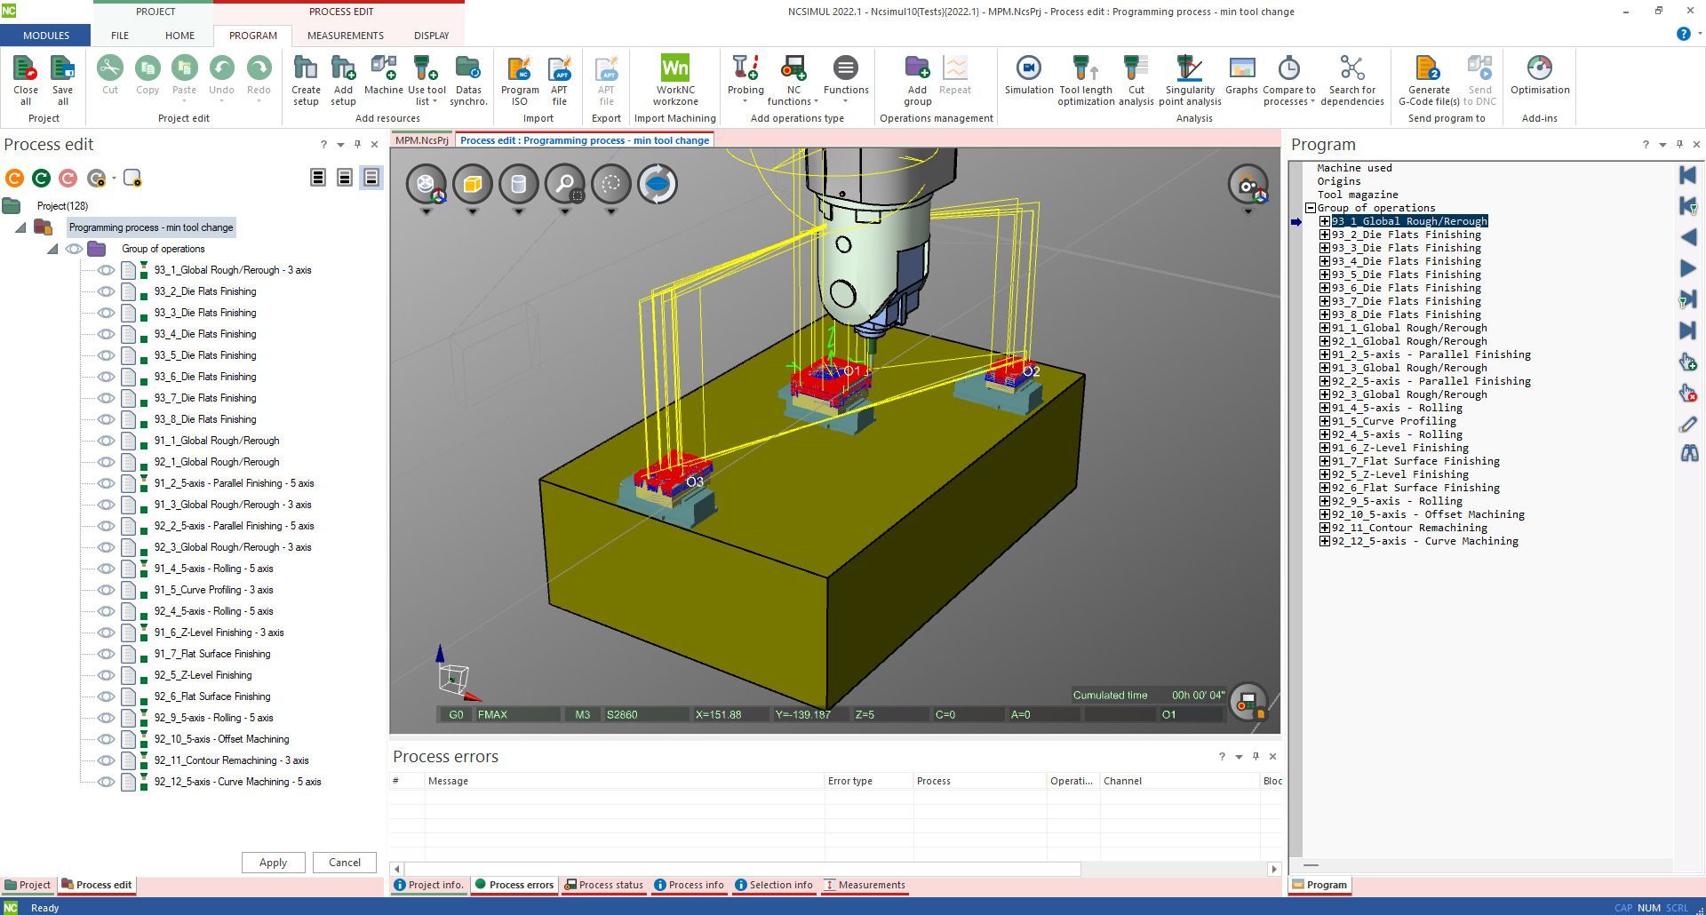The width and height of the screenshot is (1706, 915).
Task: Switch to the Project bottom tab
Action: point(28,885)
